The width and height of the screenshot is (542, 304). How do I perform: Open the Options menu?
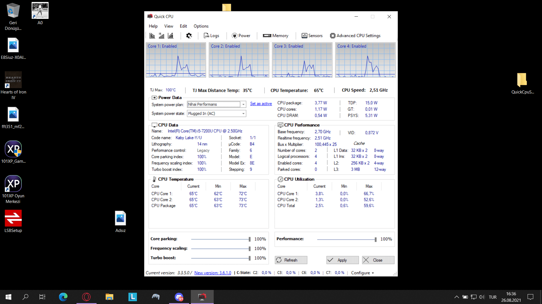[x=201, y=26]
